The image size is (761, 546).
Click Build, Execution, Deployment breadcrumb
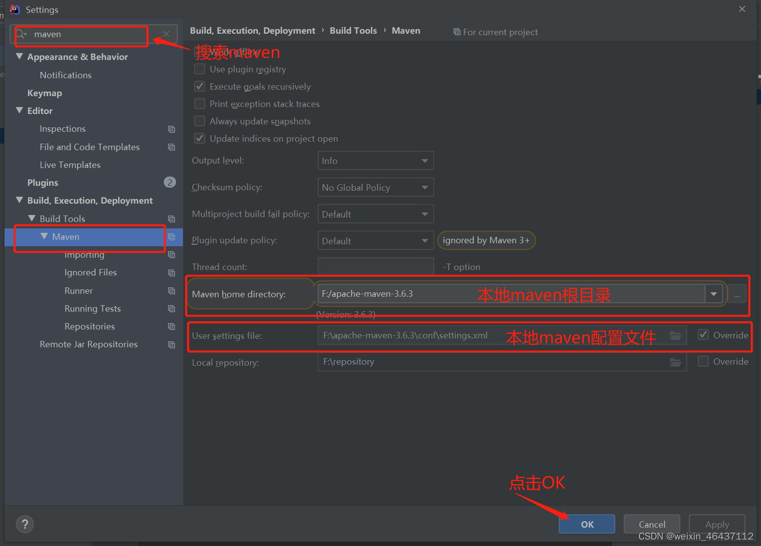[x=252, y=31]
